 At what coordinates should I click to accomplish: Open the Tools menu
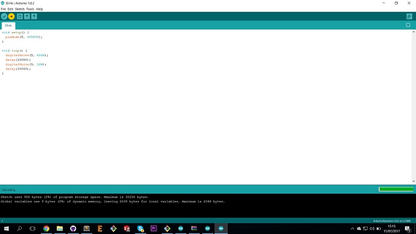pos(30,9)
